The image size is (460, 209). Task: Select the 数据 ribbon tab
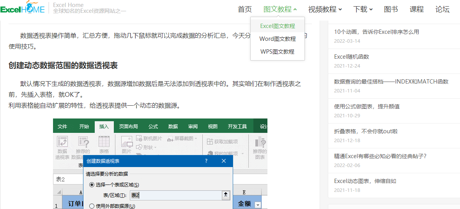(173, 127)
